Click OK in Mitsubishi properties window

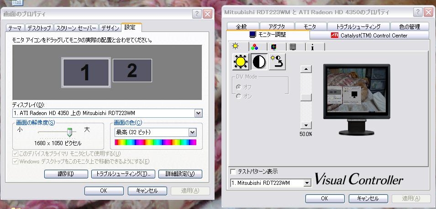(325, 199)
